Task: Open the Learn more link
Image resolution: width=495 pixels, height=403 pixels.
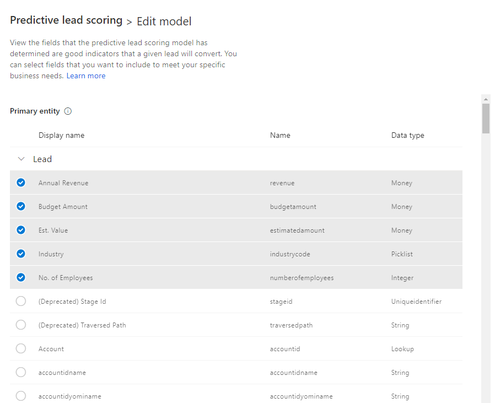Action: pos(86,76)
